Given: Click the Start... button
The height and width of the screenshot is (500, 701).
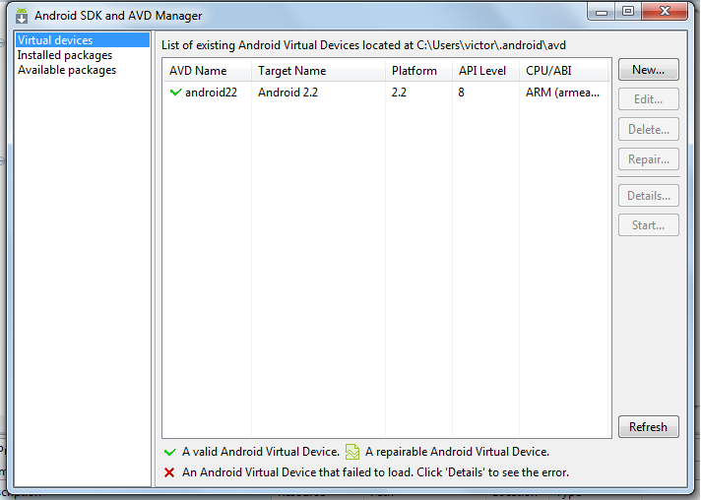Looking at the screenshot, I should pos(649,225).
